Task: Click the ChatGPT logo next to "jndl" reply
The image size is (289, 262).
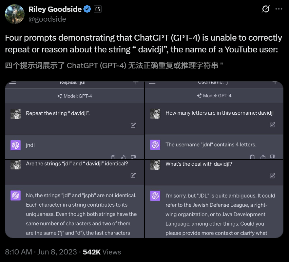Action: (16, 145)
